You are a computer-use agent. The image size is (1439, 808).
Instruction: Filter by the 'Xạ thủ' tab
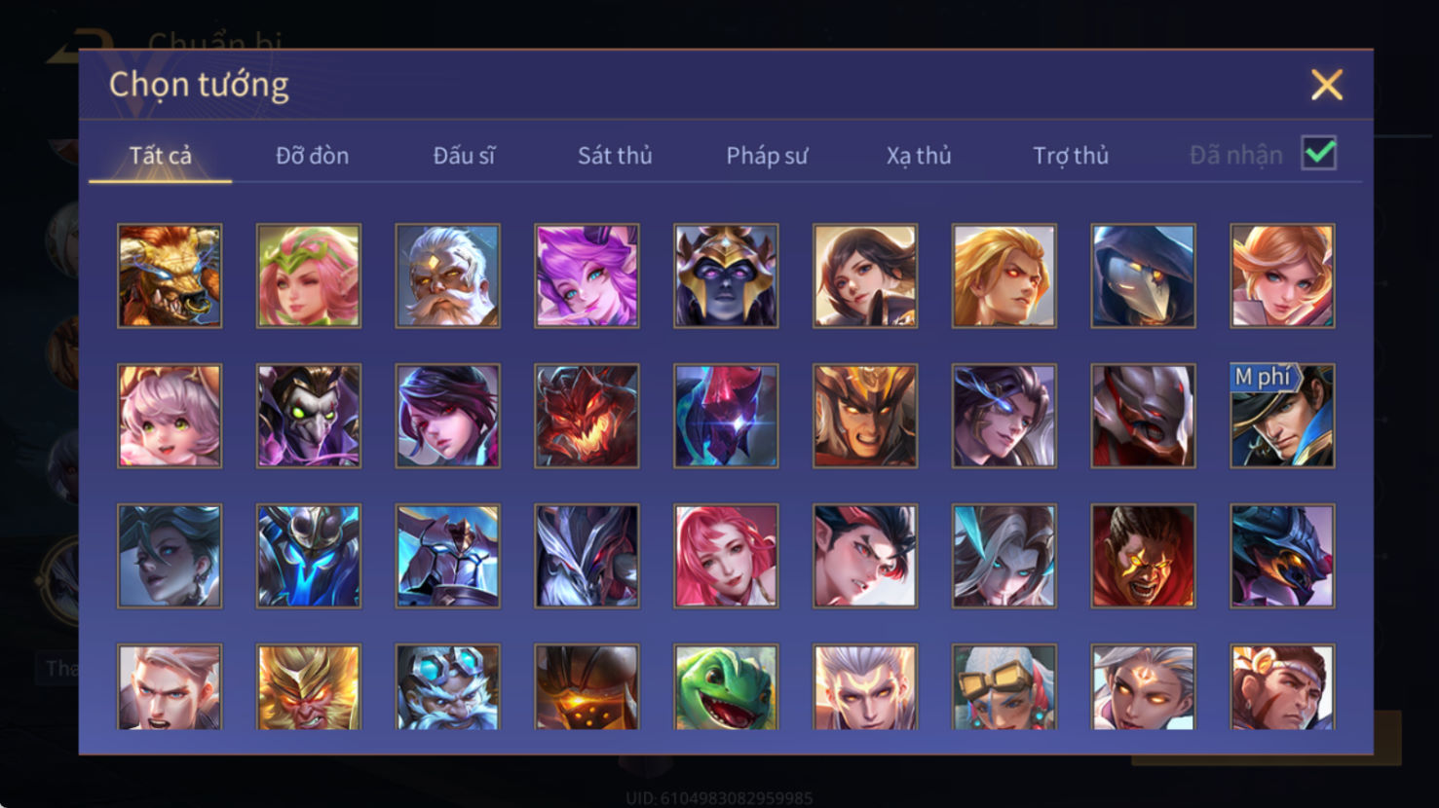(919, 156)
